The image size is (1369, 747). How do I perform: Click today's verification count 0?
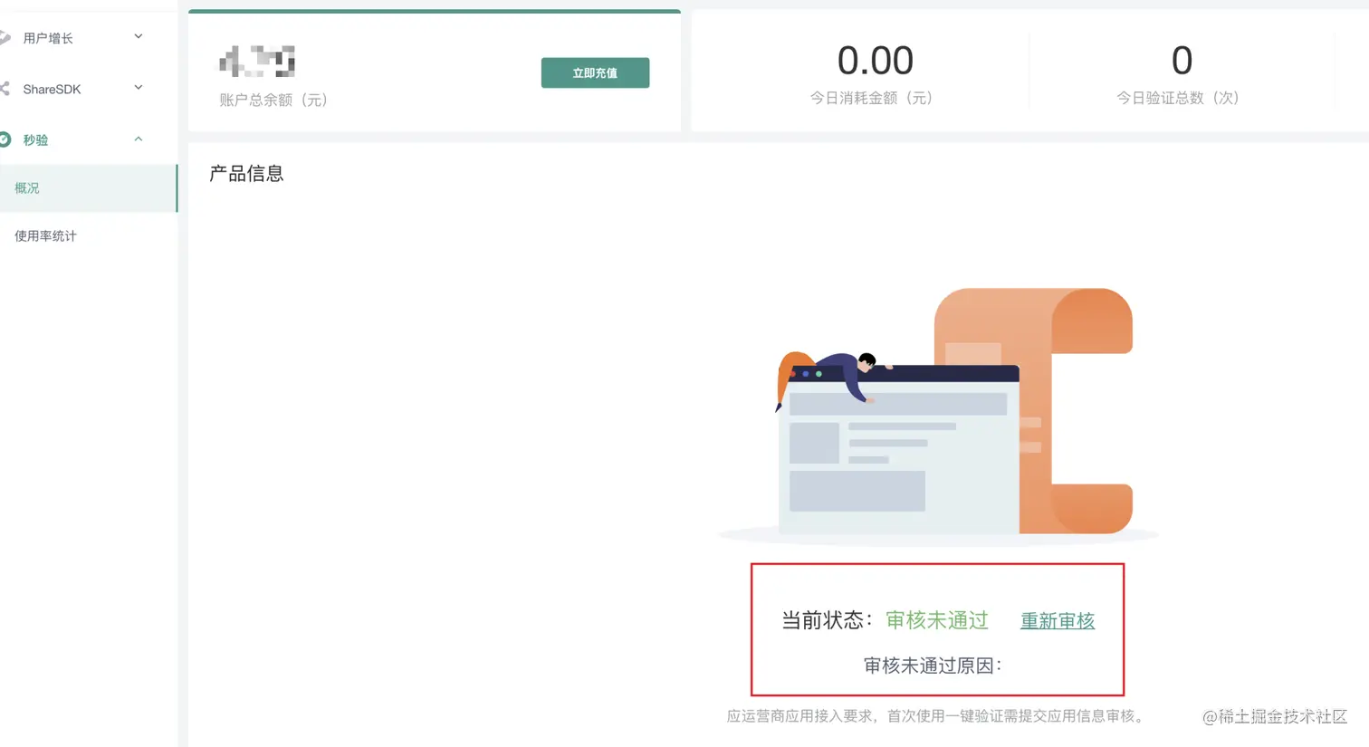(1181, 61)
